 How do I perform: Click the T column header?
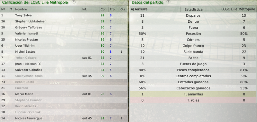11,9
